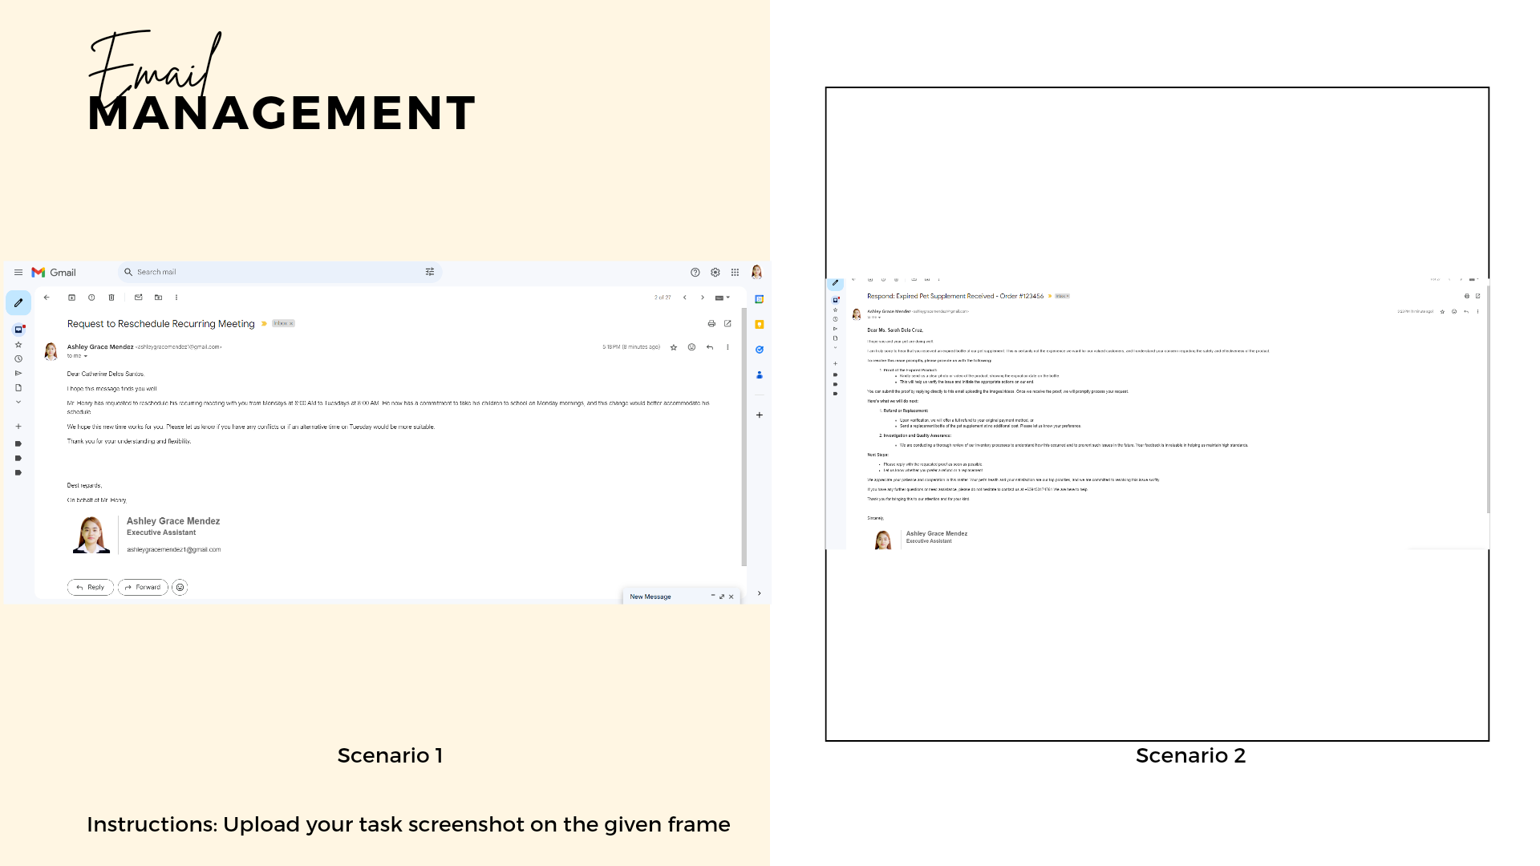Toggle the main menu hamburger
This screenshot has width=1540, height=866.
pyautogui.click(x=18, y=273)
